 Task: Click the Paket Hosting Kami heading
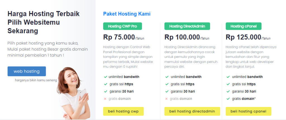point(127,14)
